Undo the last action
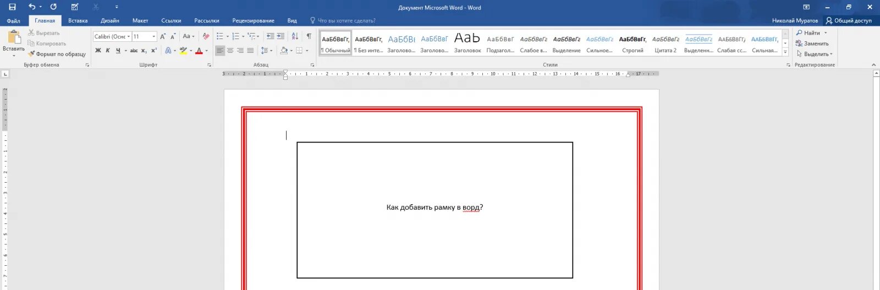The height and width of the screenshot is (290, 880). pyautogui.click(x=32, y=7)
